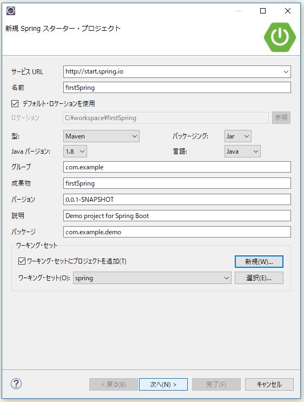The width and height of the screenshot is (304, 402).
Task: Click the 成果物 field firstSpring
Action: [177, 183]
